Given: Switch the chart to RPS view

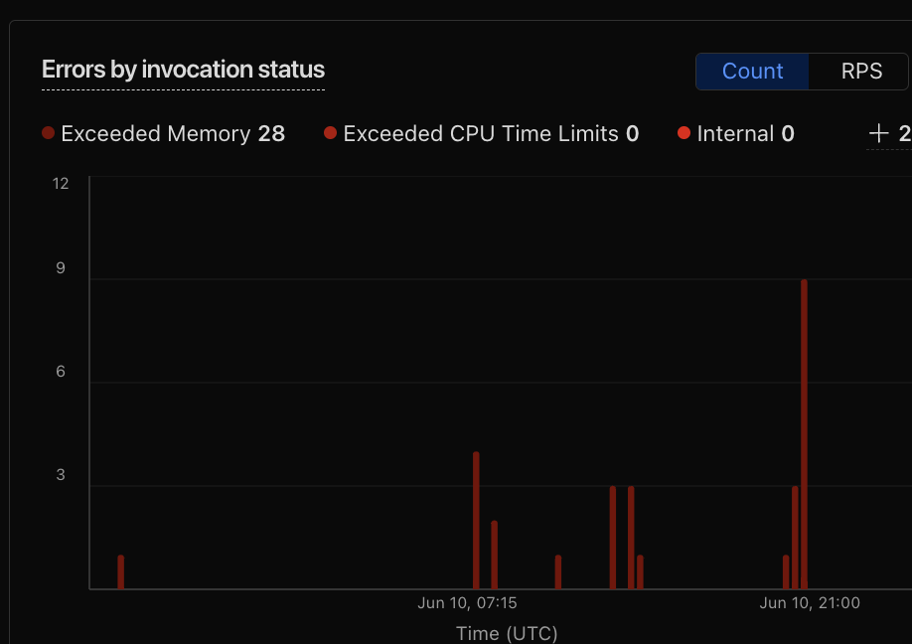Looking at the screenshot, I should [x=860, y=72].
